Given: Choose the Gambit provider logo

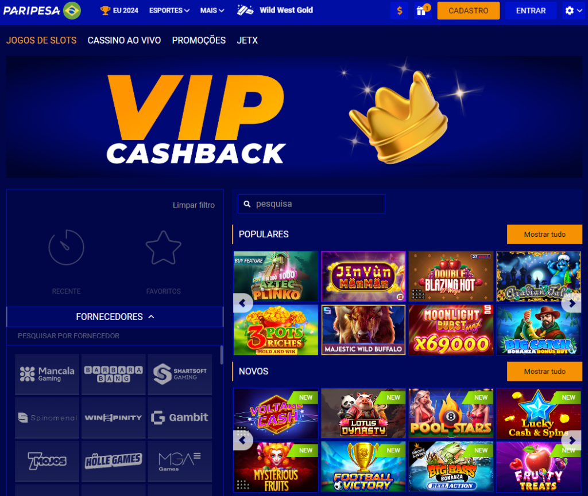Looking at the screenshot, I should point(180,418).
